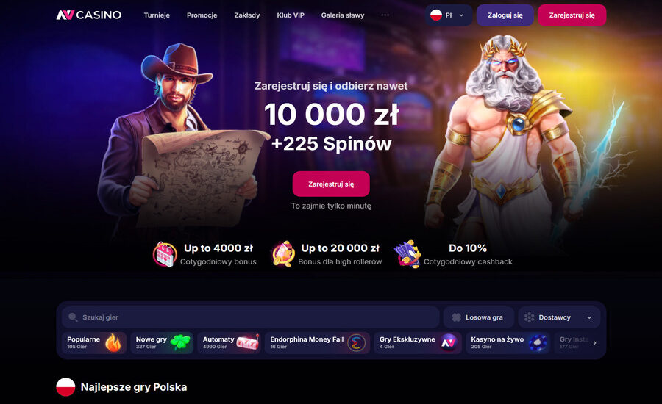Click the Losowa gra button
662x404 pixels.
pyautogui.click(x=479, y=317)
